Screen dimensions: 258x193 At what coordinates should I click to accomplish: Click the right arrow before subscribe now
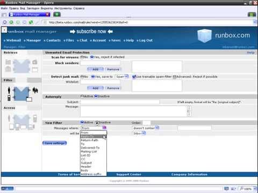tap(73, 32)
